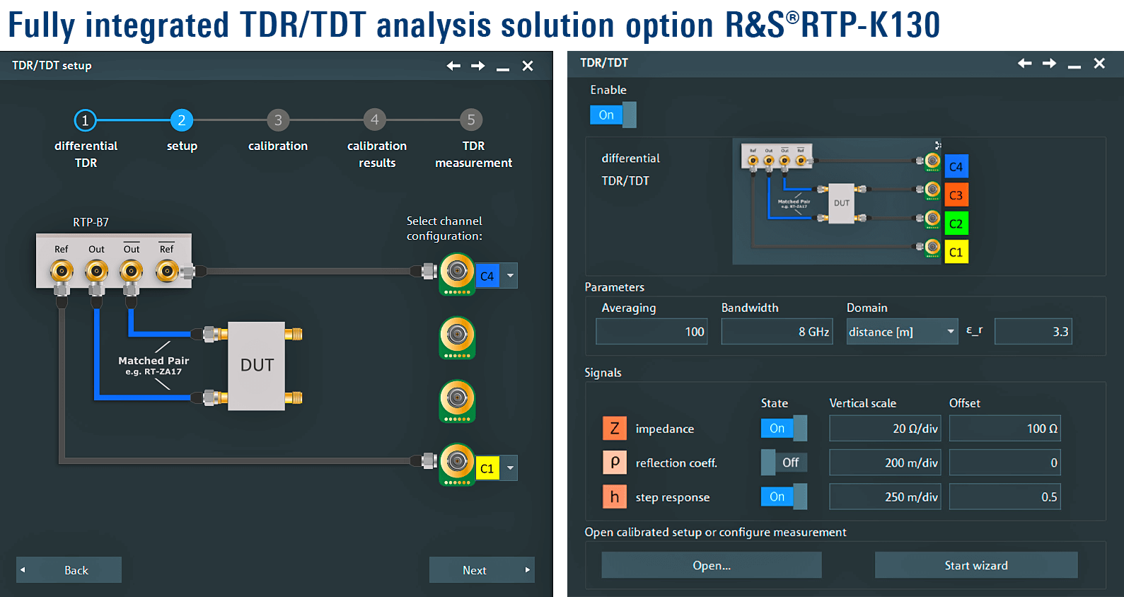Click step response vertical scale 250 m/div
Viewport: 1124px width, 597px height.
point(885,497)
